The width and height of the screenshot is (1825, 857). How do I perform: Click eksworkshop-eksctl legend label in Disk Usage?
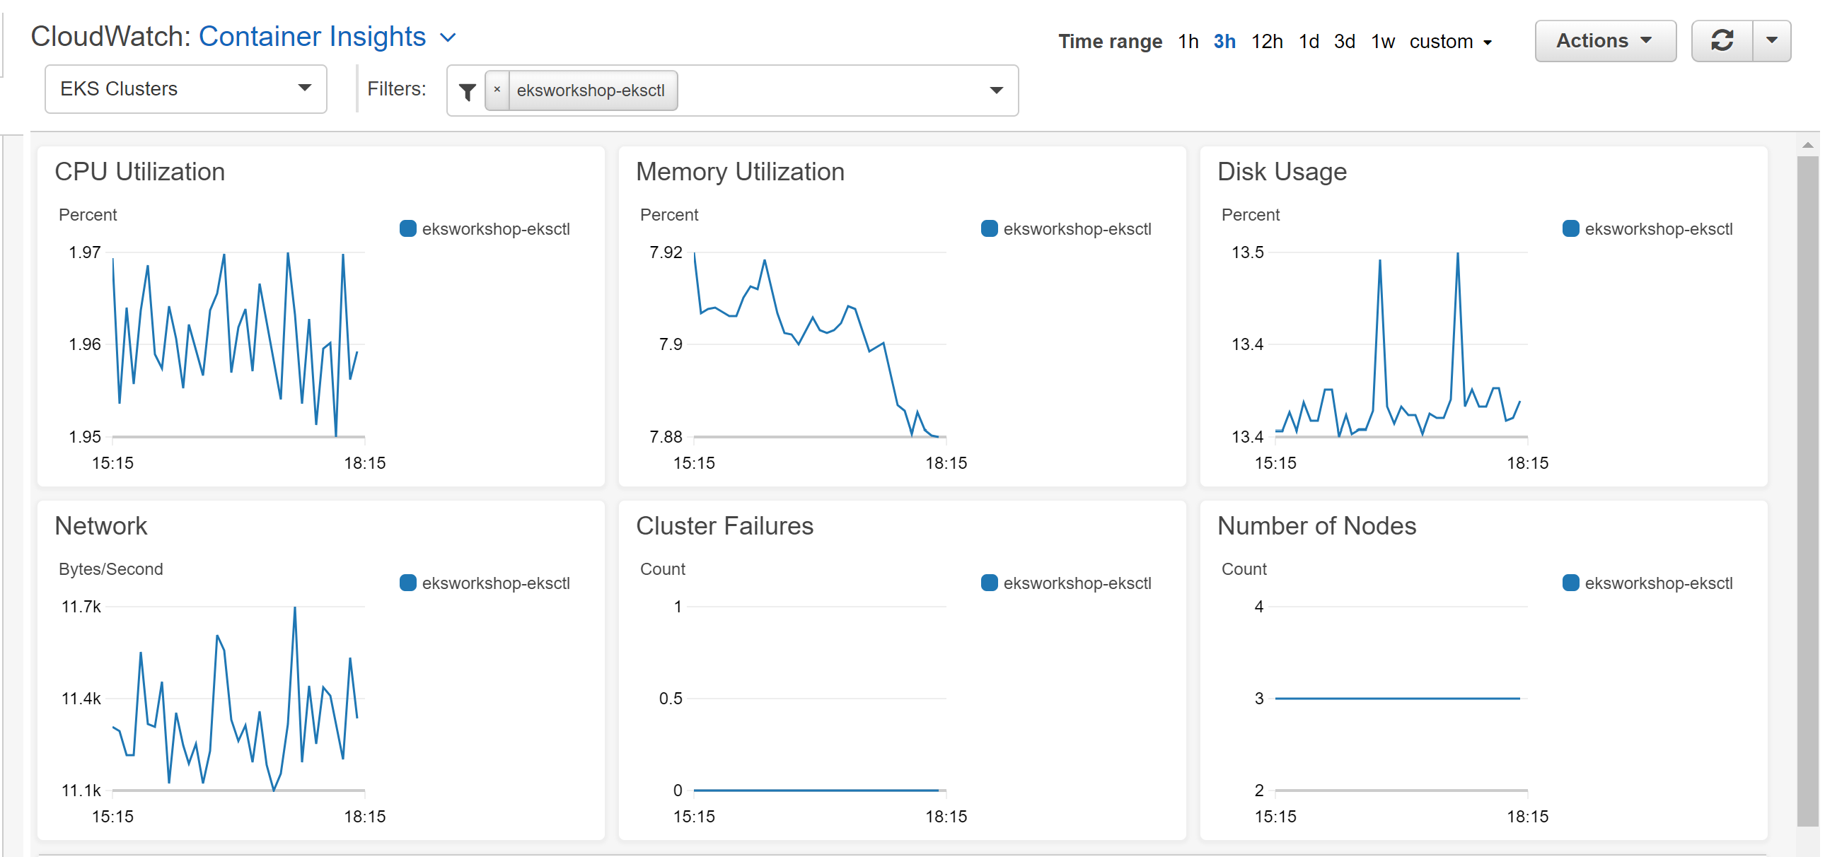[1659, 229]
